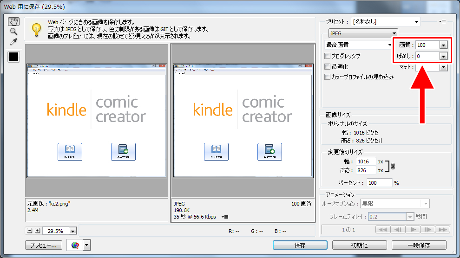
Task: Click the '2.4M' original size text
Action: point(33,210)
